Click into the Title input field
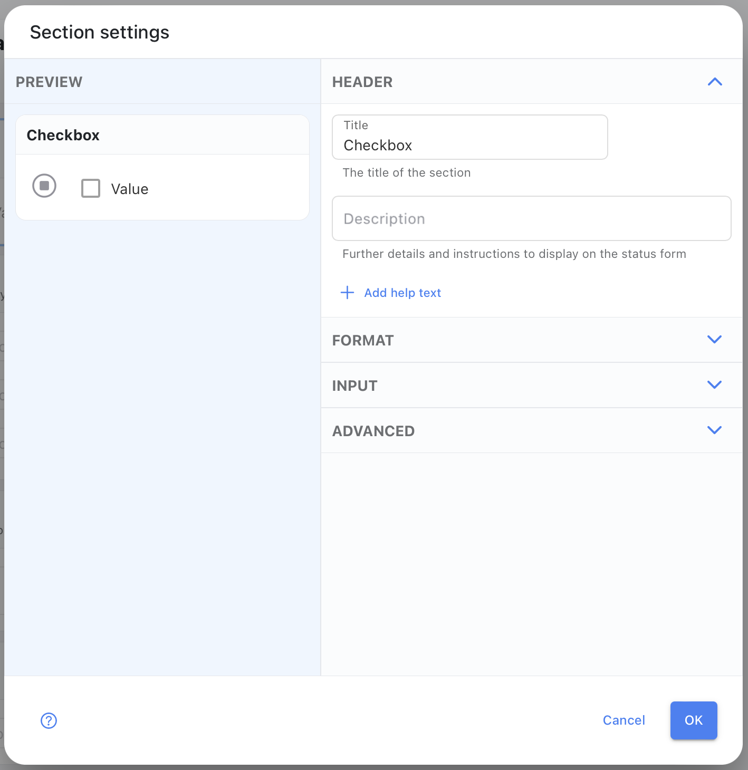This screenshot has height=770, width=748. click(x=470, y=137)
